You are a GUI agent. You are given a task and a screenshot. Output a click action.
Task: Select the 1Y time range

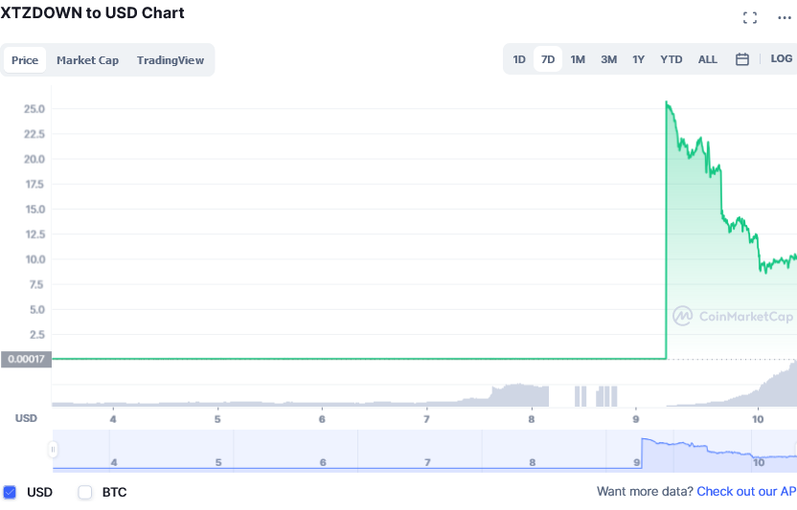638,59
